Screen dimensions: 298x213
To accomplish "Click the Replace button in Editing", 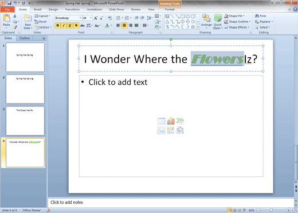I will click(x=264, y=22).
